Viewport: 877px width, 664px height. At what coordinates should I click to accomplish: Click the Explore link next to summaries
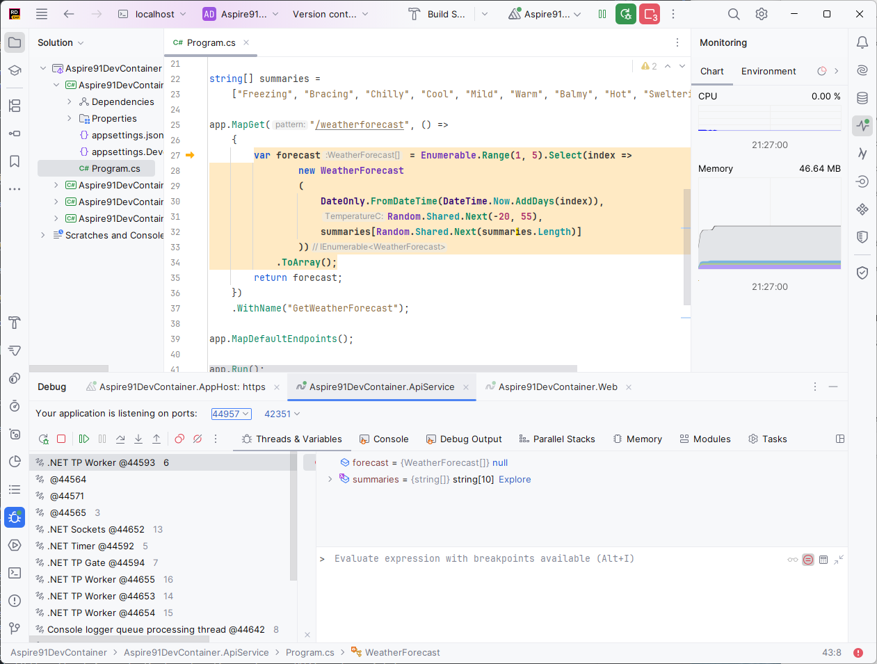pyautogui.click(x=515, y=479)
